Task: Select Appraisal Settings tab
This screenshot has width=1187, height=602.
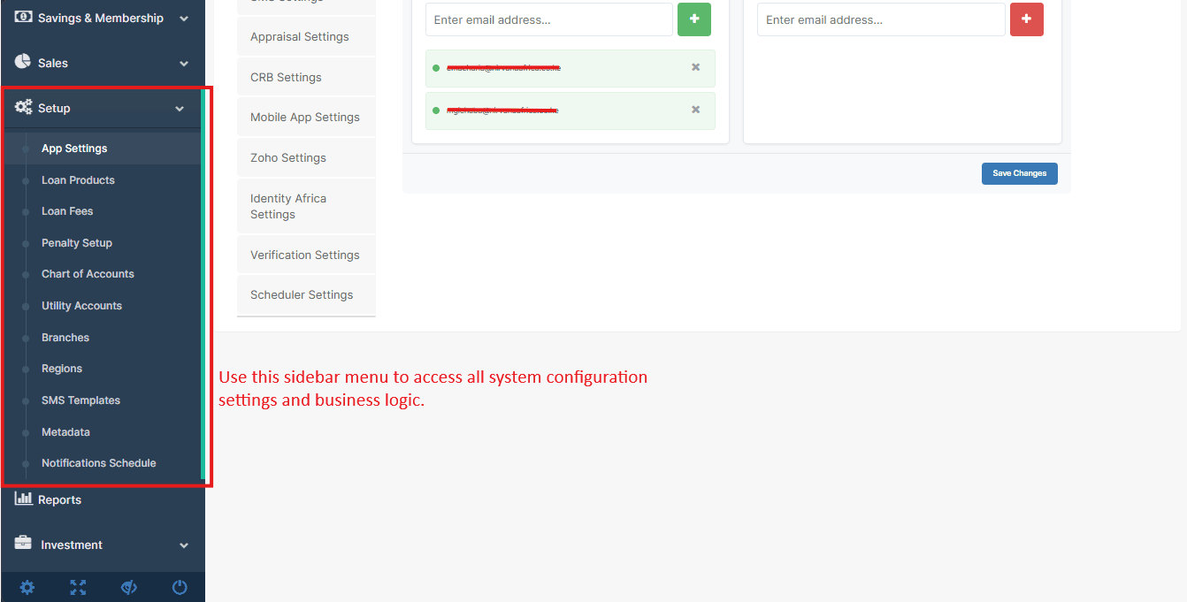Action: (306, 37)
